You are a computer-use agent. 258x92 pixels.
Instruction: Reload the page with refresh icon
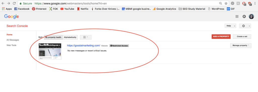(14, 3)
